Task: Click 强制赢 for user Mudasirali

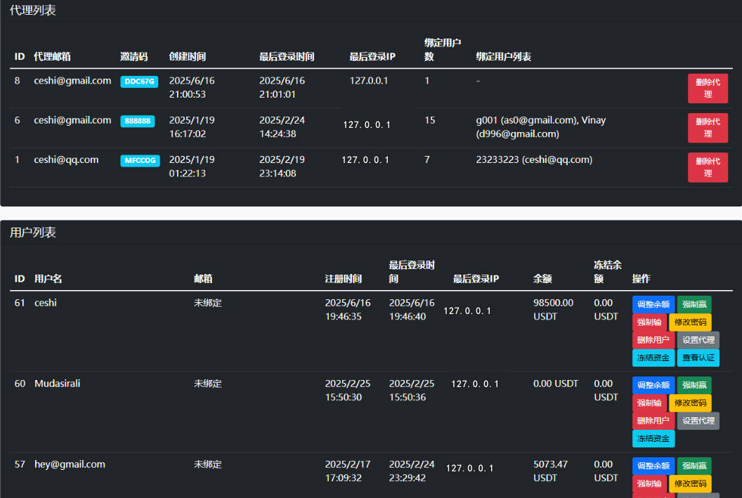Action: 694,385
